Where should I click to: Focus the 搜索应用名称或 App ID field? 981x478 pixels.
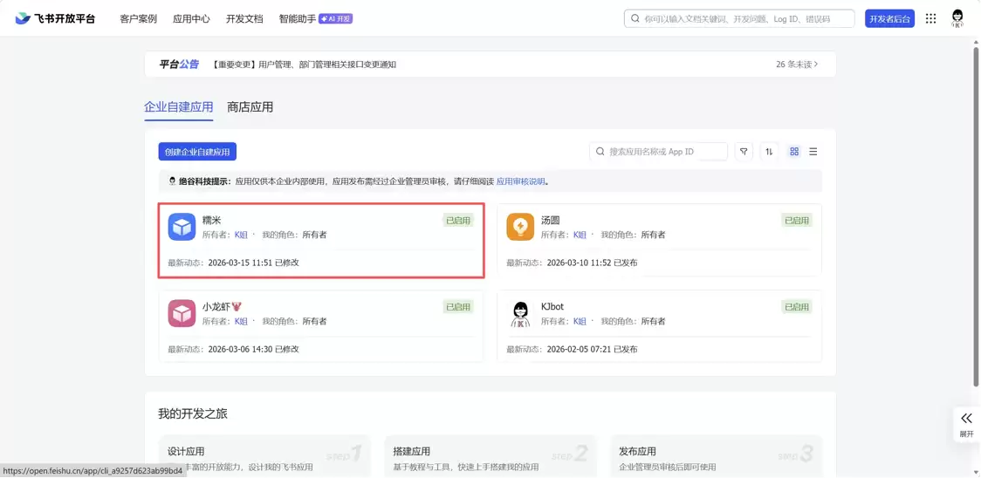[x=659, y=152]
